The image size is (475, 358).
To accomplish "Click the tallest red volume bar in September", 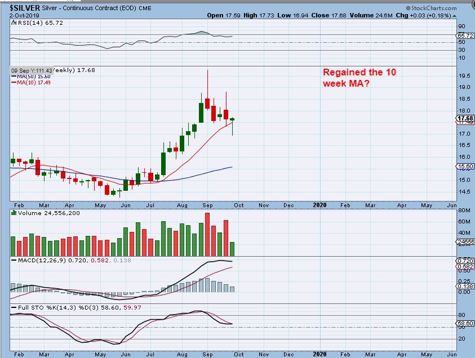I will (x=207, y=235).
